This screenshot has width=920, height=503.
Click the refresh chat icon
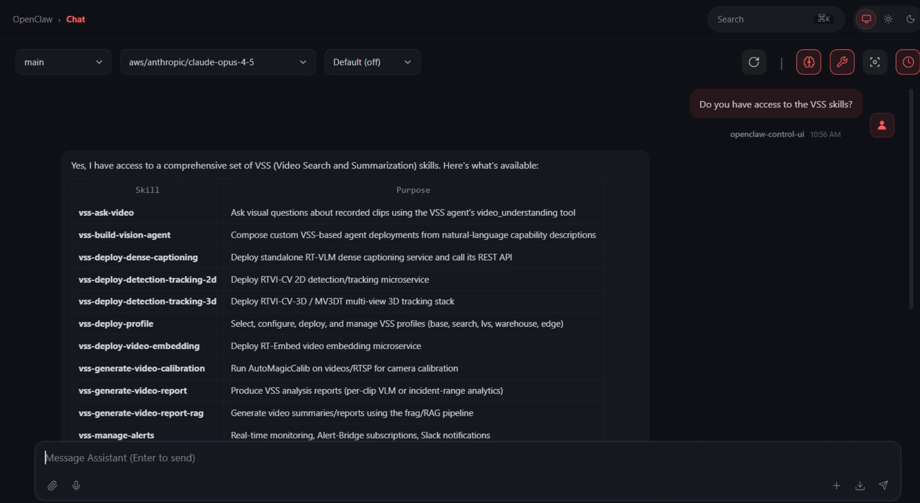pos(754,62)
